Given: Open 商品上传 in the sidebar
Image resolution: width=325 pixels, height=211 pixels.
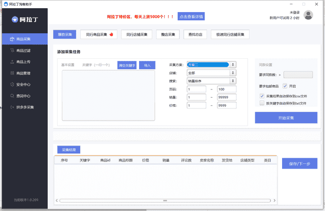Looking at the screenshot, I should pyautogui.click(x=25, y=62).
